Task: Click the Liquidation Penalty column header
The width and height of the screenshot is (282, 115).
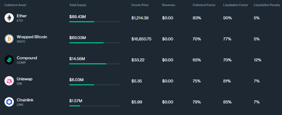Action: [267, 5]
